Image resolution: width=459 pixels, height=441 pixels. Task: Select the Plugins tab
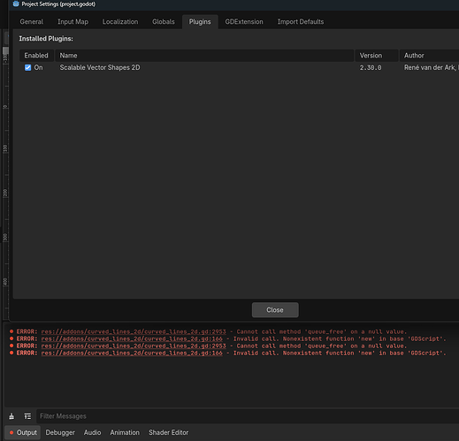coord(200,22)
